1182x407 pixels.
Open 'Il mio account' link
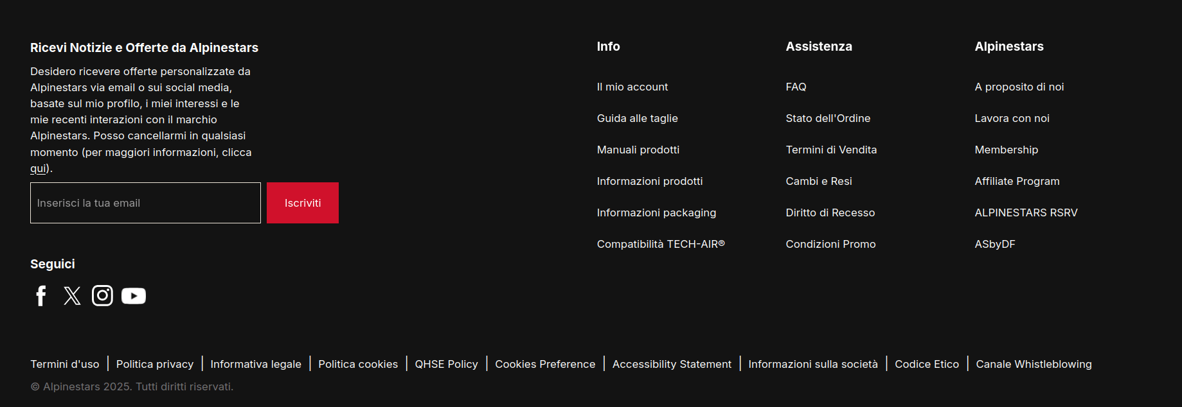pyautogui.click(x=632, y=87)
